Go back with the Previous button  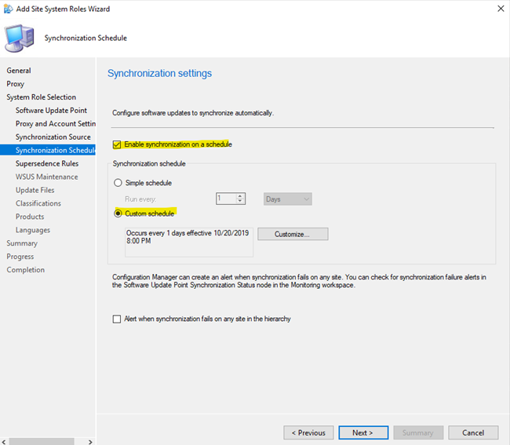pyautogui.click(x=308, y=432)
